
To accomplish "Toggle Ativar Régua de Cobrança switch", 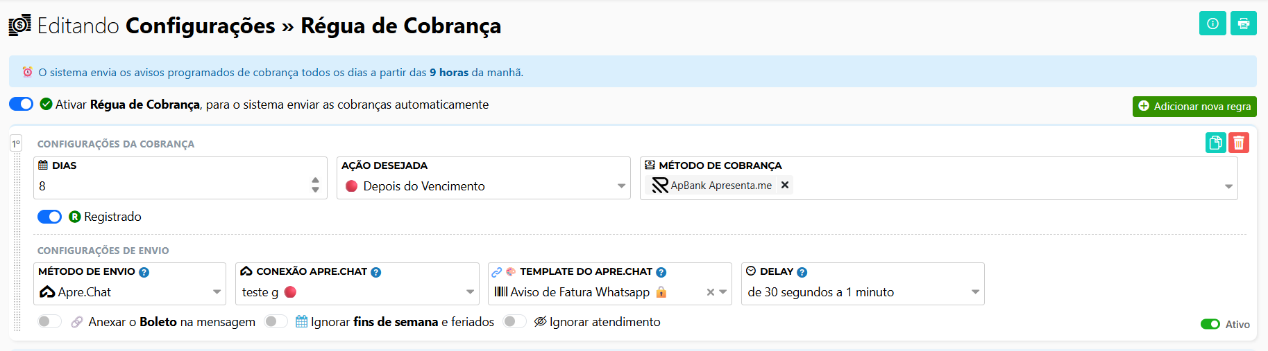I will point(21,104).
